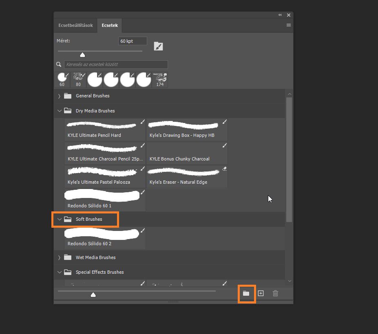Click the brush search input field
378x334 pixels.
point(116,64)
